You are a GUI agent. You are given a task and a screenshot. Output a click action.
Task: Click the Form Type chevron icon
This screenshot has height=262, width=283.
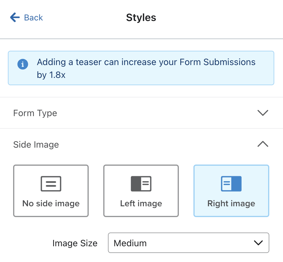pos(263,113)
